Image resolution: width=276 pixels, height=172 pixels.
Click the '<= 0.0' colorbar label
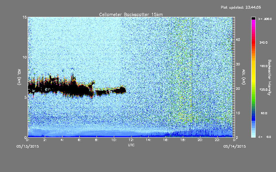pos(265,137)
